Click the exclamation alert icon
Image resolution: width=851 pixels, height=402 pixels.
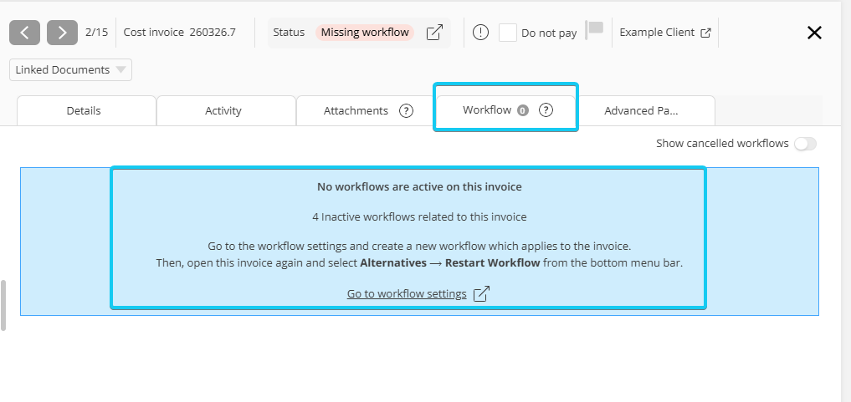click(x=480, y=33)
